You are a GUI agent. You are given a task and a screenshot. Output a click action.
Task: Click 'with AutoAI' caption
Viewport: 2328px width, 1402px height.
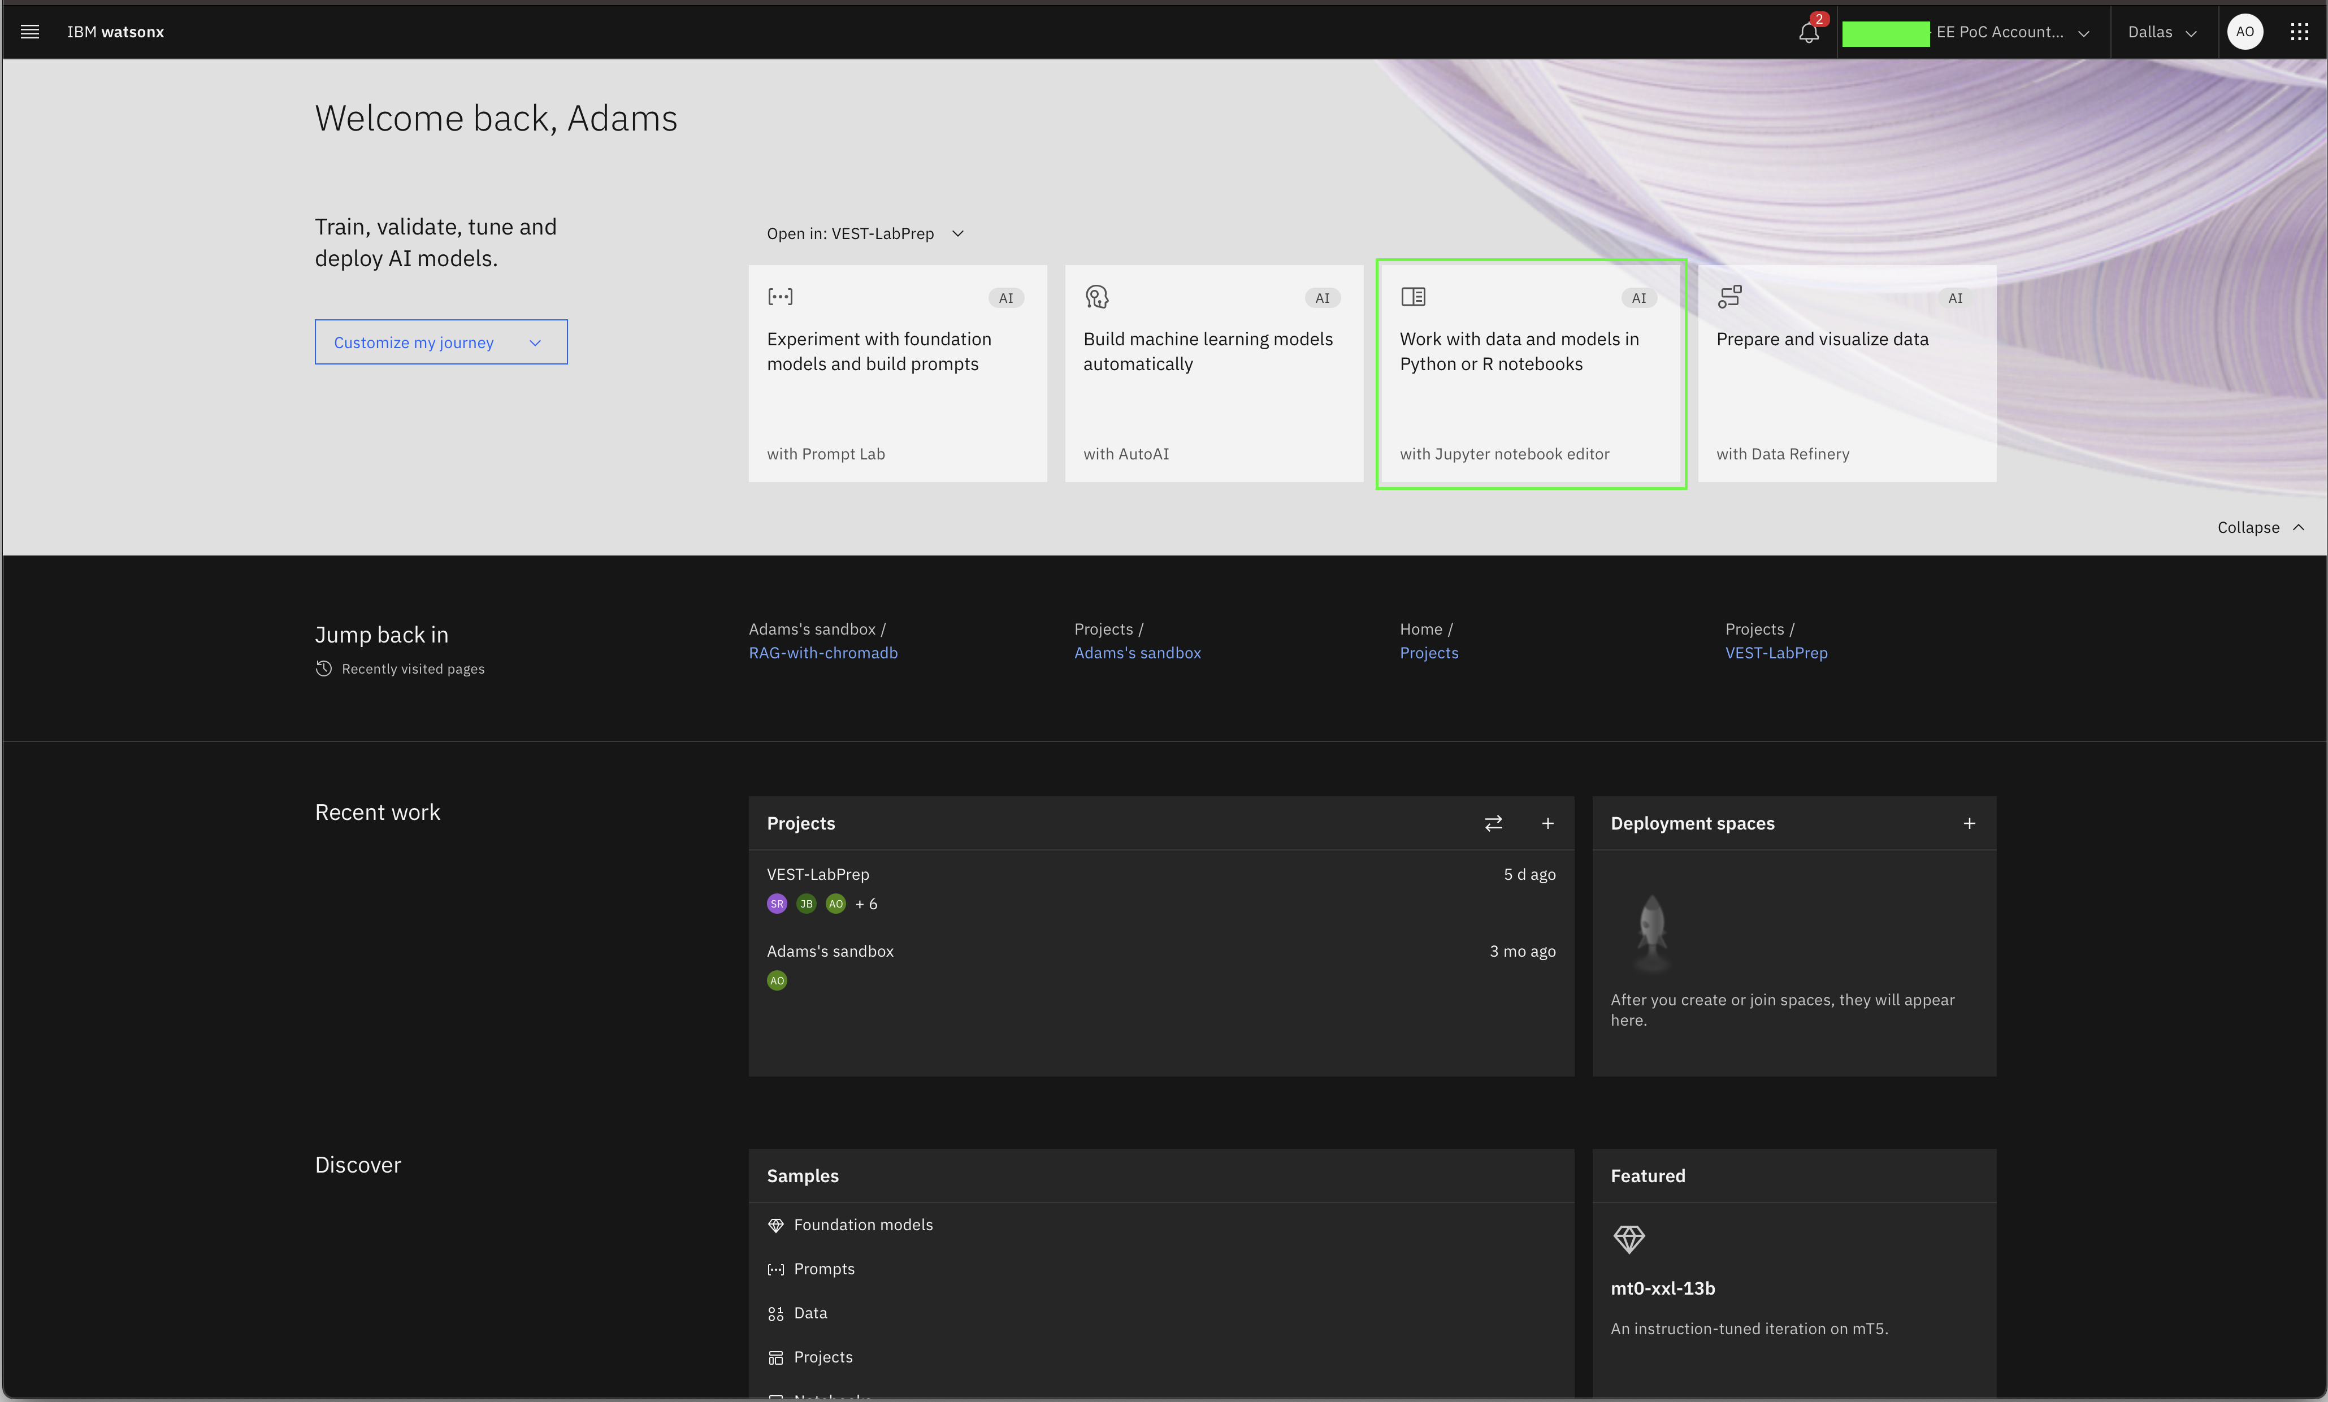tap(1125, 453)
